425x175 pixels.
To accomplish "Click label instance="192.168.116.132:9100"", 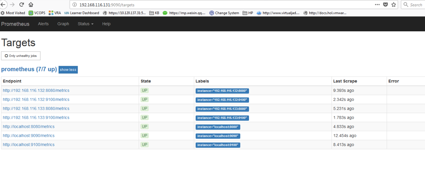I will click(x=222, y=100).
